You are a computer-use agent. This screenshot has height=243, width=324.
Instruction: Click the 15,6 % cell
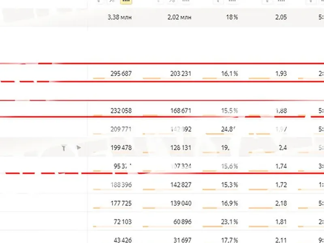229,166
